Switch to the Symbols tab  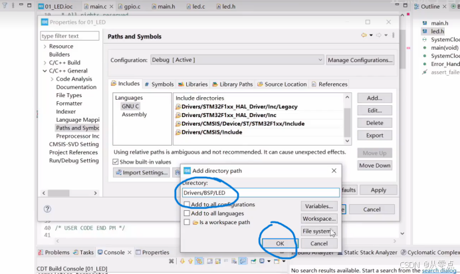pos(160,84)
